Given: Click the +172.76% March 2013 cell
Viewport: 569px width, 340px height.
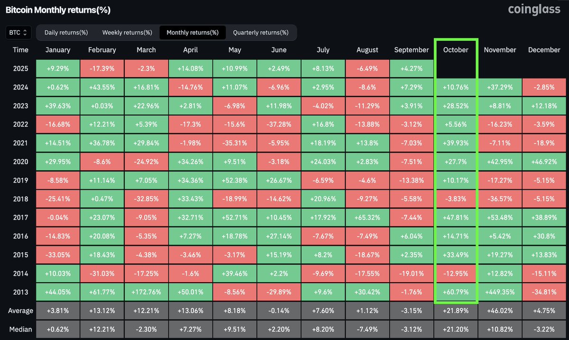Looking at the screenshot, I should coord(146,292).
